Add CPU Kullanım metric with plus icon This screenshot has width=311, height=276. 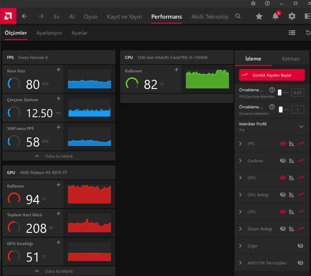tap(176, 70)
